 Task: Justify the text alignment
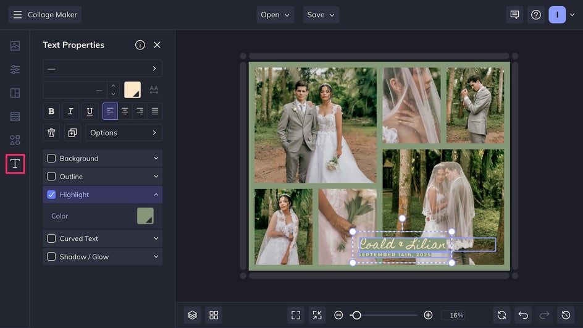click(x=154, y=111)
